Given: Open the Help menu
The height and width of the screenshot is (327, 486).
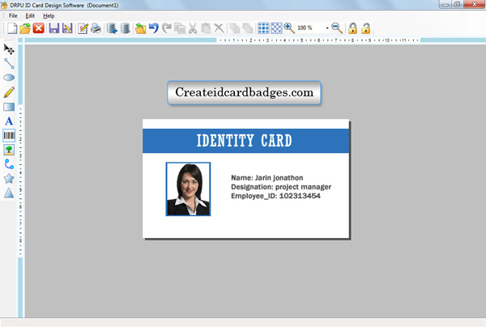Looking at the screenshot, I should 49,16.
